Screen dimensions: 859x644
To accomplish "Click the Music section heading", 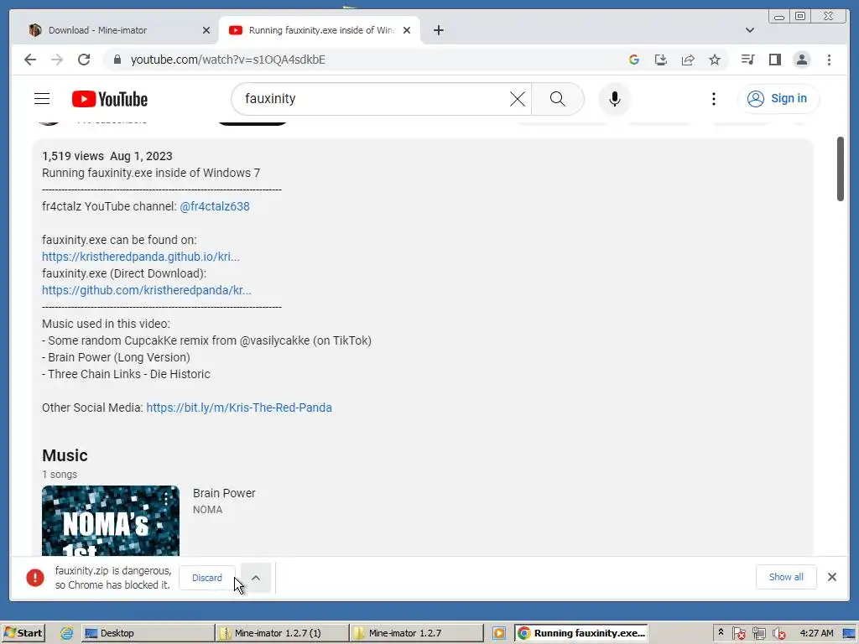I will pyautogui.click(x=65, y=455).
